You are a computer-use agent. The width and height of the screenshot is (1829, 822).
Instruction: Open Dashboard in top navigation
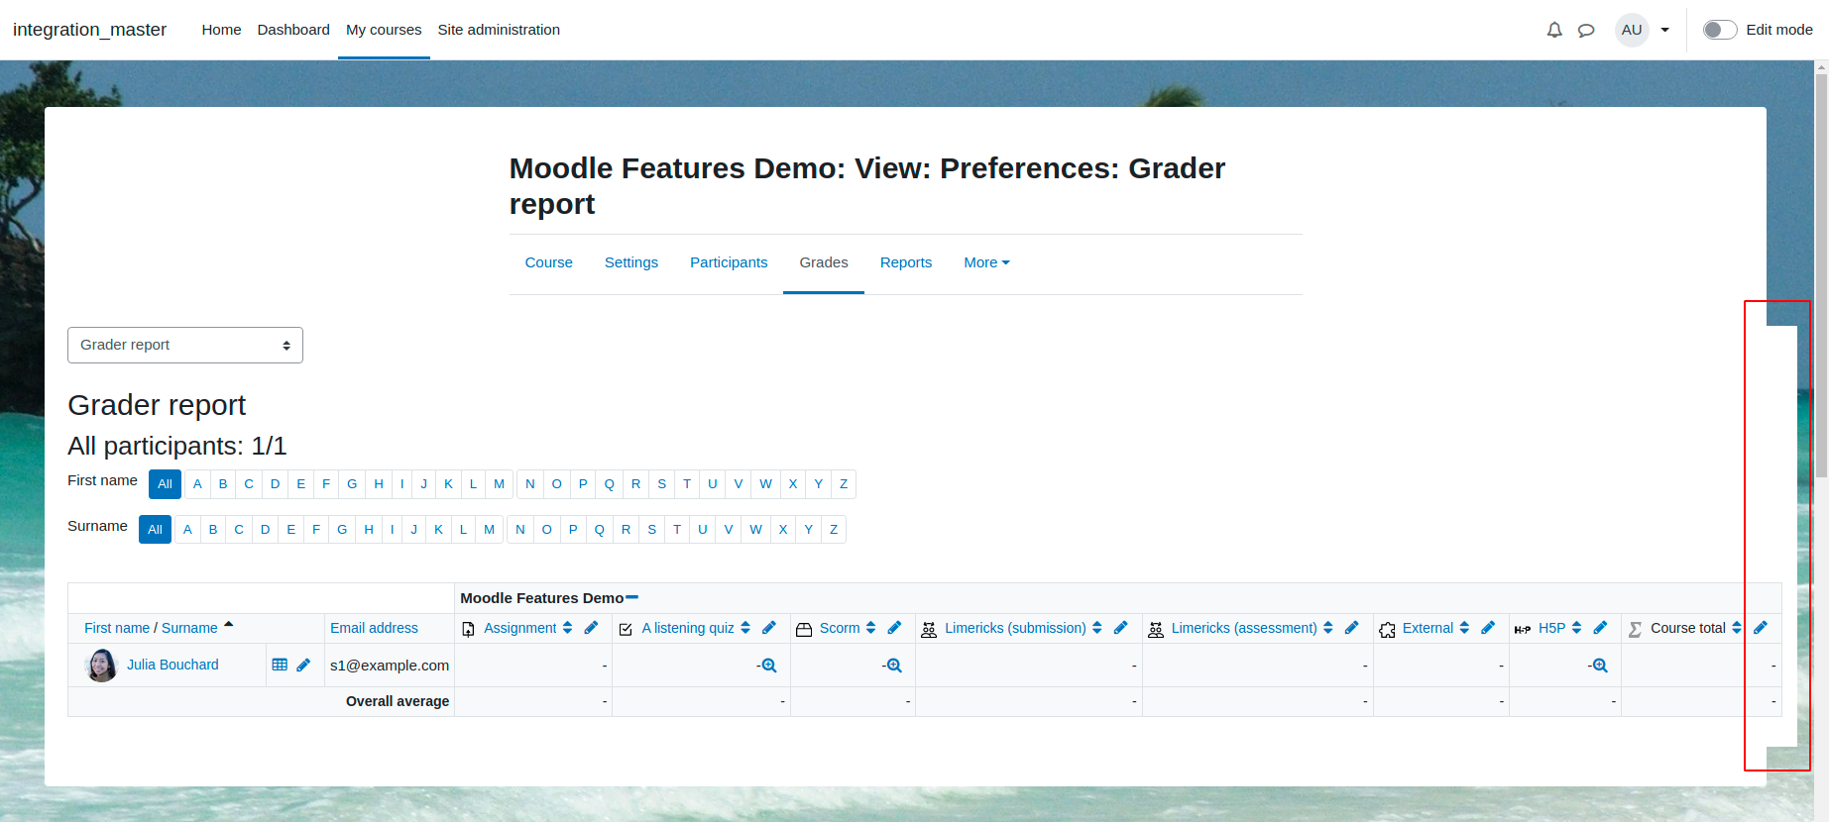pos(293,30)
